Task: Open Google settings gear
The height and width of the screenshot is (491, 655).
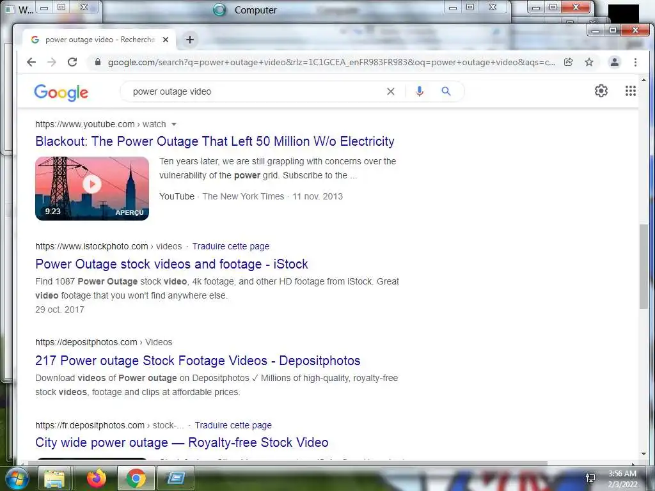Action: [x=601, y=91]
